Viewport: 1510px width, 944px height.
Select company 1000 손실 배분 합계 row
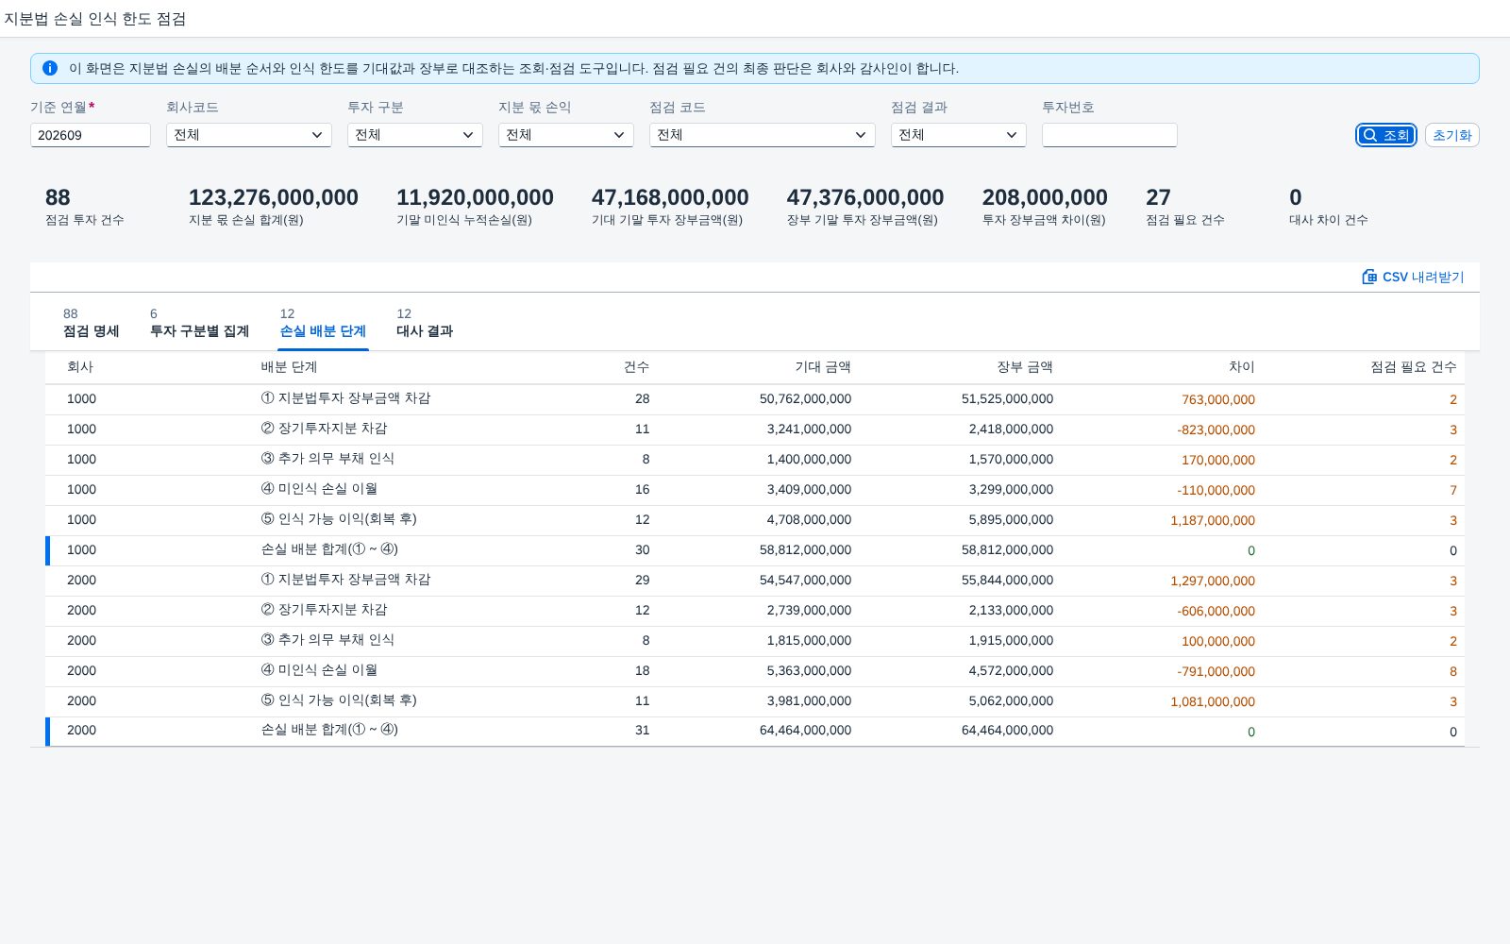pos(755,550)
